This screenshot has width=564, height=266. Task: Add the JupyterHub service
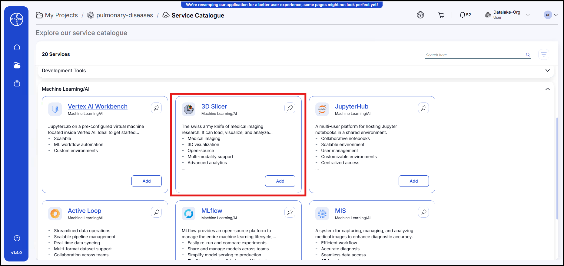[414, 181]
